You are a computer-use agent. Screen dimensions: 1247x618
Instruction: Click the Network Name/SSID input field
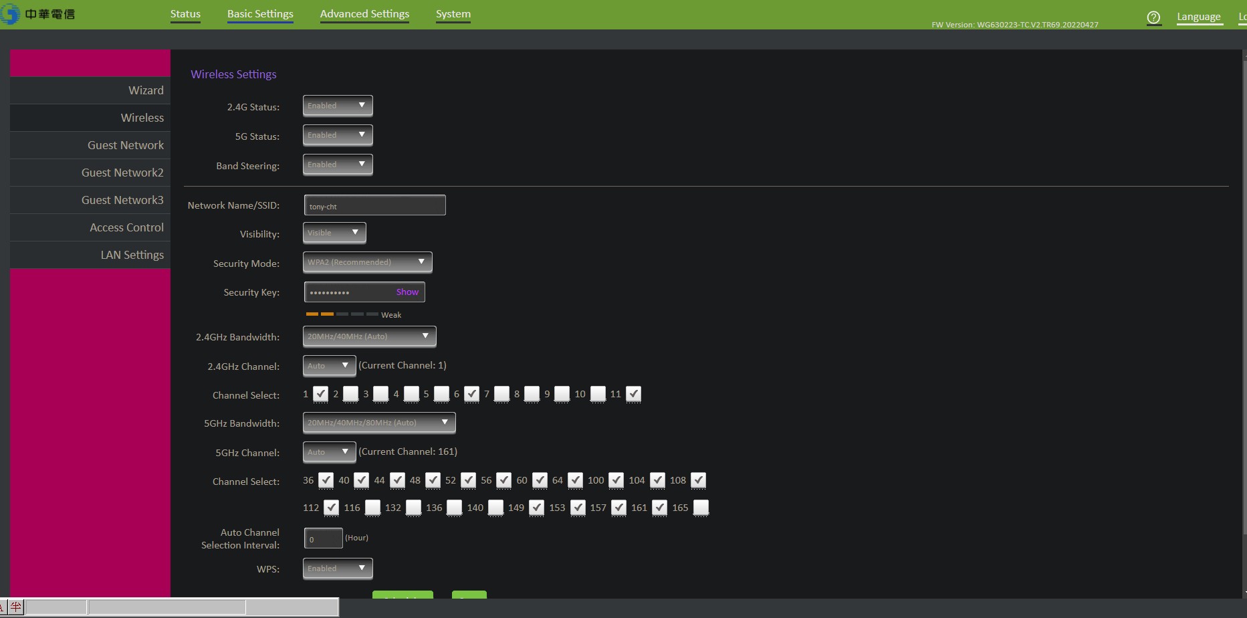pos(374,206)
